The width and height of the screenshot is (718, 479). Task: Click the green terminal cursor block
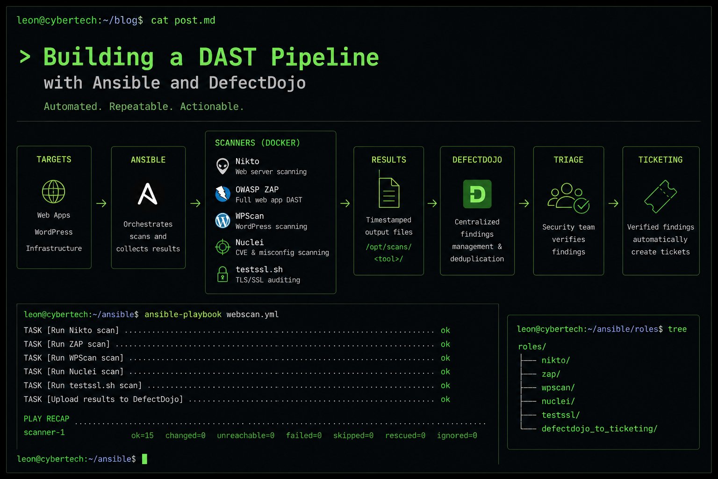point(144,459)
